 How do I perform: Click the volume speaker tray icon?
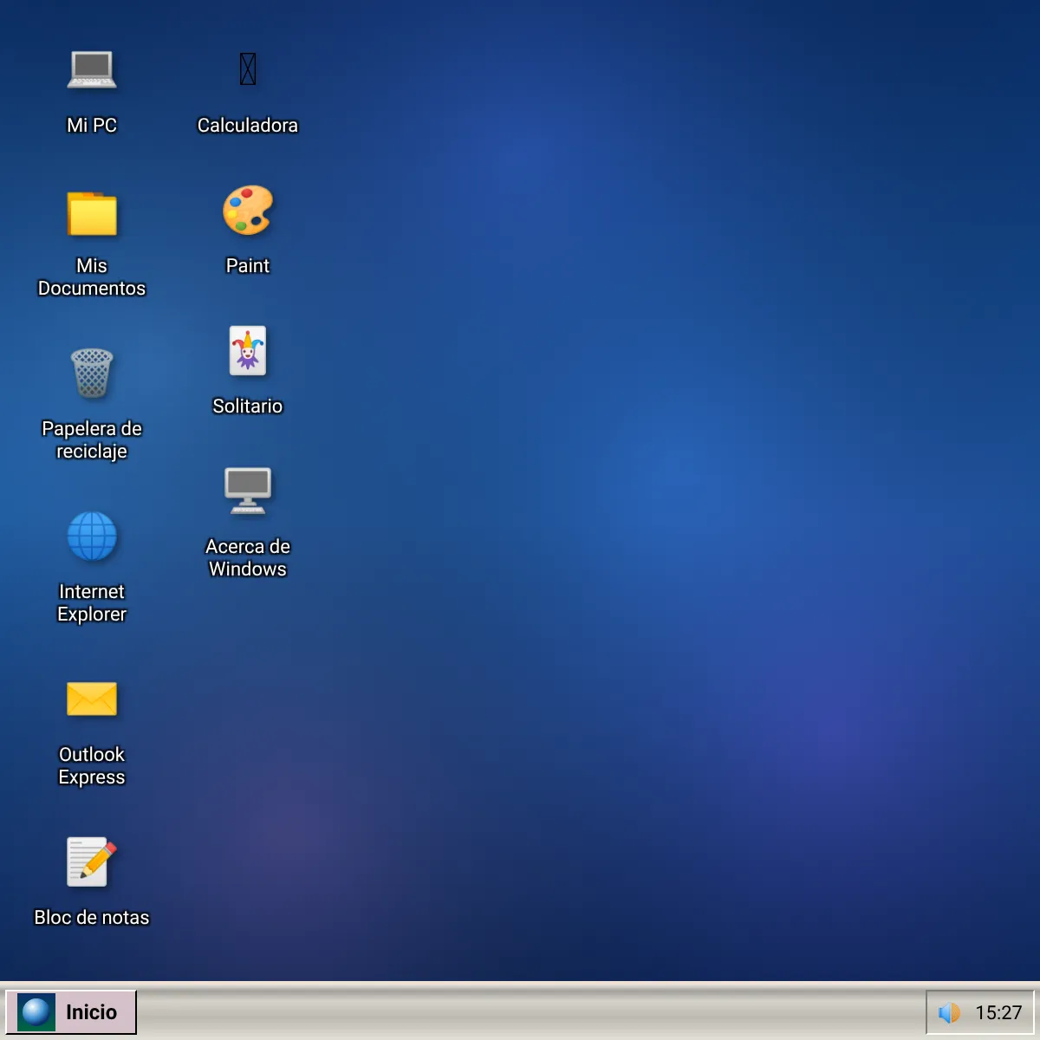click(949, 1012)
